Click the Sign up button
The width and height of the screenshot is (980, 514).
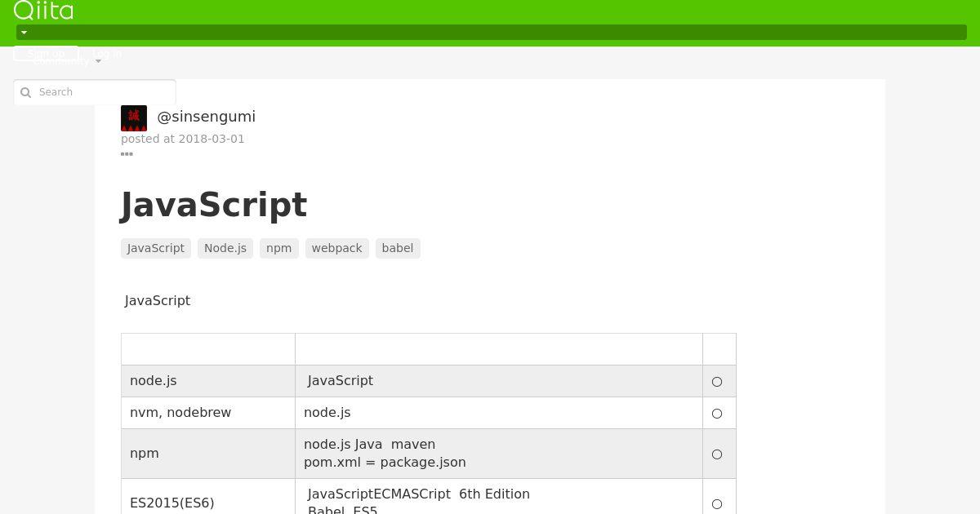pyautogui.click(x=46, y=54)
